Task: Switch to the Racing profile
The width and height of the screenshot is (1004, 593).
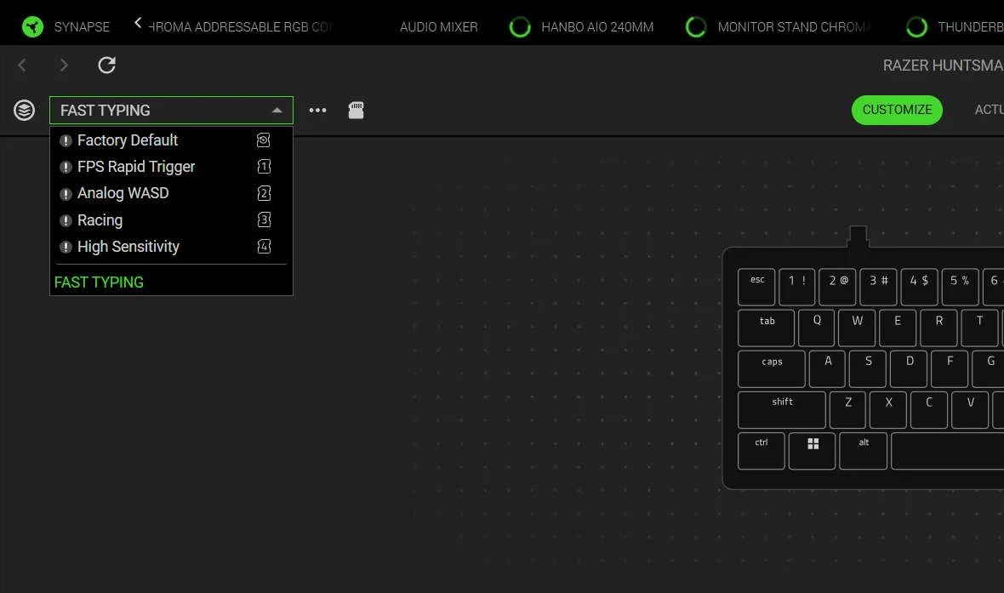Action: click(x=172, y=220)
